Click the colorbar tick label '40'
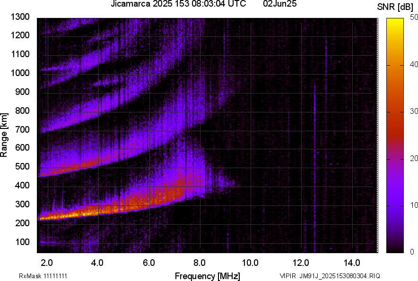Screen dimensions: 418x281 pos(414,64)
